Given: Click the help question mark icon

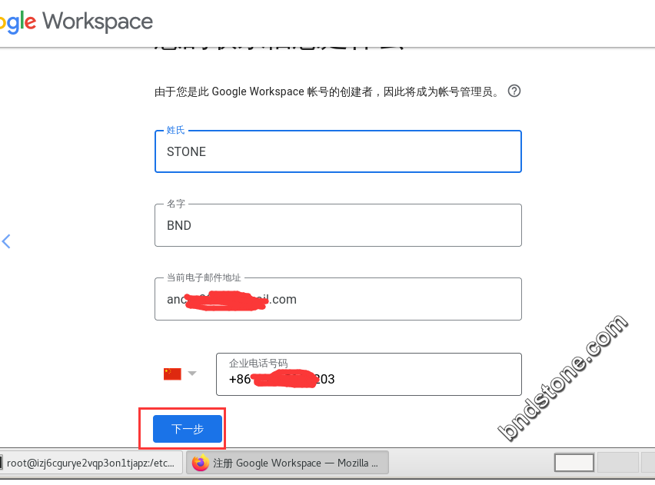Looking at the screenshot, I should coord(514,91).
